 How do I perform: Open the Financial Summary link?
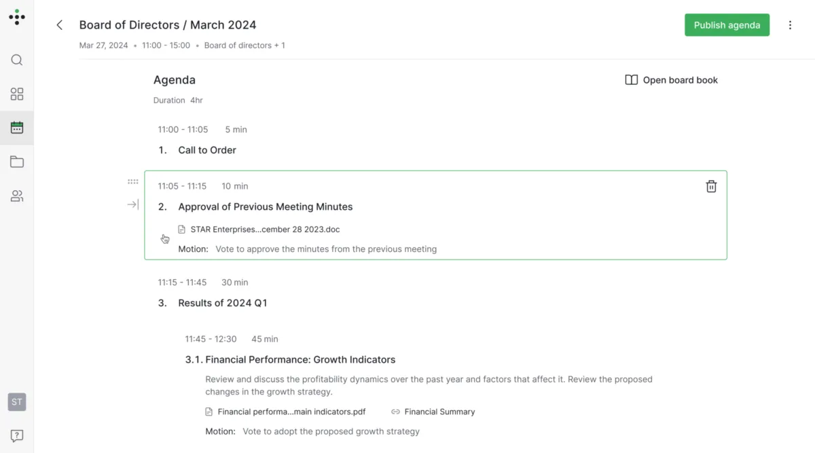click(x=433, y=412)
